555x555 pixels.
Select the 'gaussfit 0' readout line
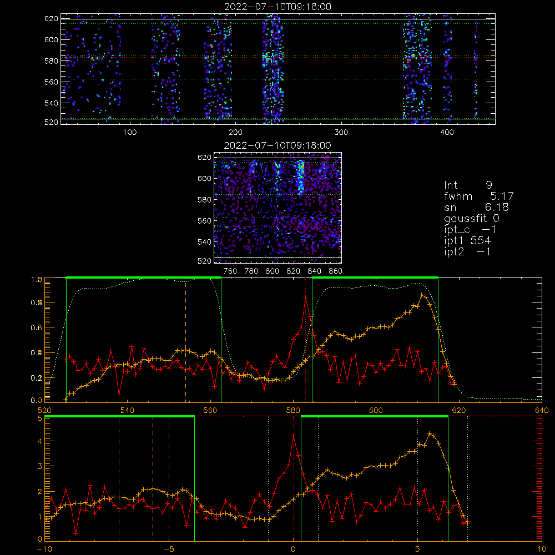pyautogui.click(x=471, y=218)
